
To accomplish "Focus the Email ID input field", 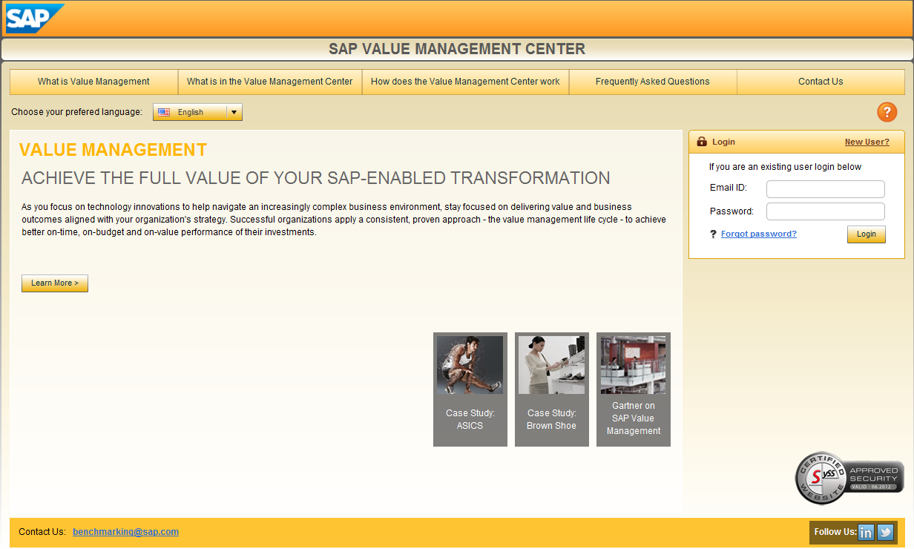I will [x=825, y=189].
